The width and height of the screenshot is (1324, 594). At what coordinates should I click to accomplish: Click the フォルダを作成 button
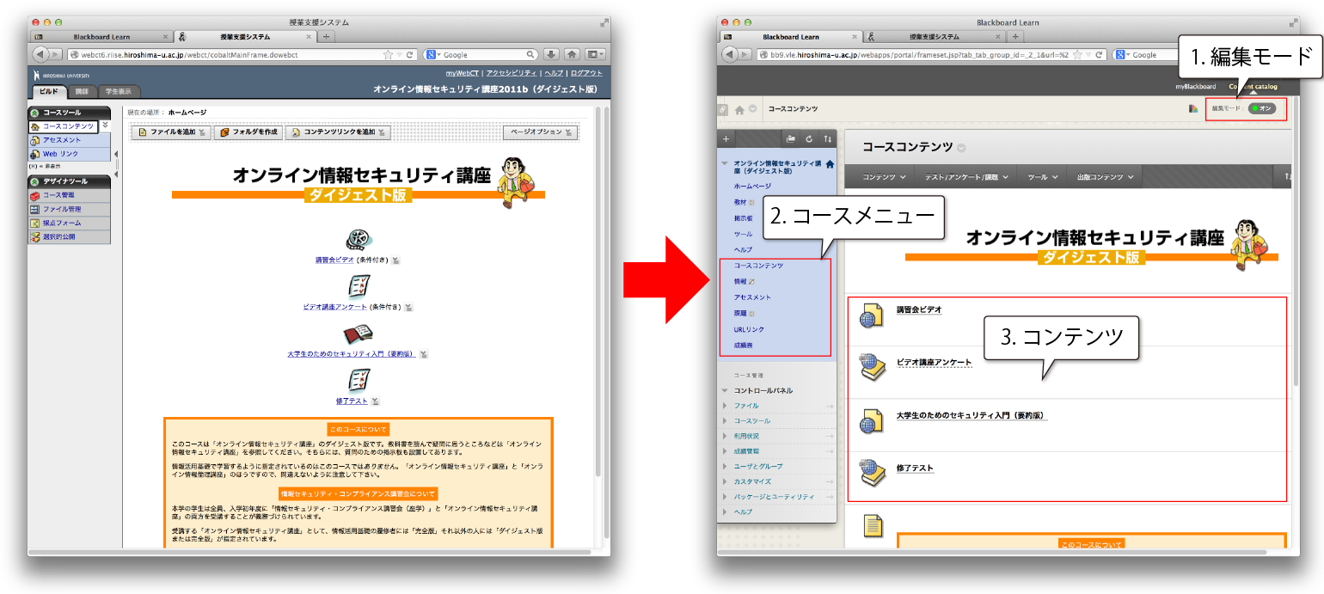pyautogui.click(x=248, y=132)
